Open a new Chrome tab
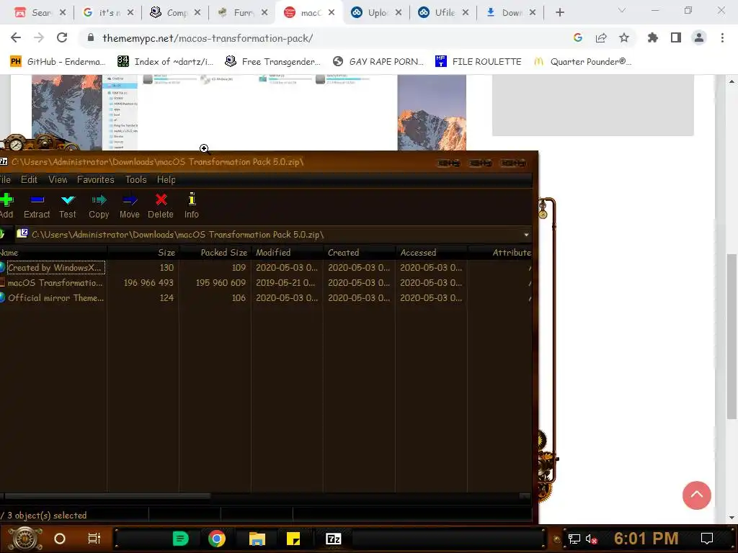Screen dimensions: 738x553 559,12
